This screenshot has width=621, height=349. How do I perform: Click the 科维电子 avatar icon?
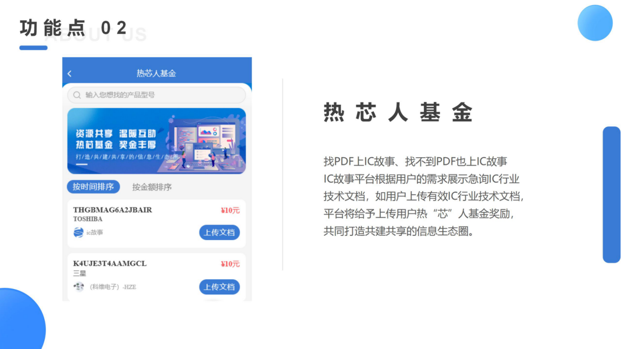pos(79,287)
